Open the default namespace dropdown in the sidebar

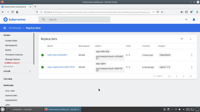17,71
